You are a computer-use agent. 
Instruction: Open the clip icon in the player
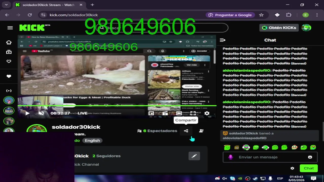[165, 113]
